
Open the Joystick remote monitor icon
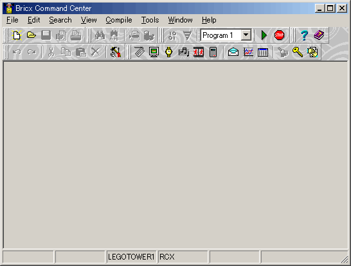coord(154,52)
